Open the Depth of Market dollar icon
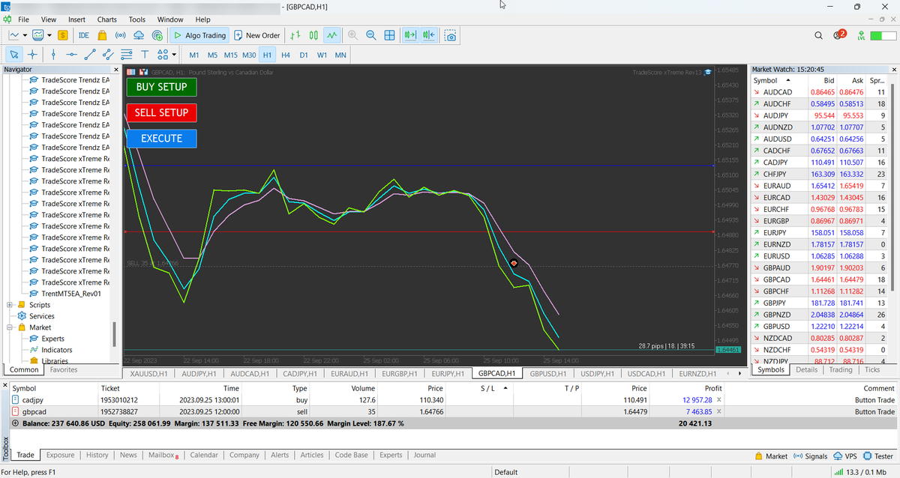The width and height of the screenshot is (900, 478). tap(63, 34)
